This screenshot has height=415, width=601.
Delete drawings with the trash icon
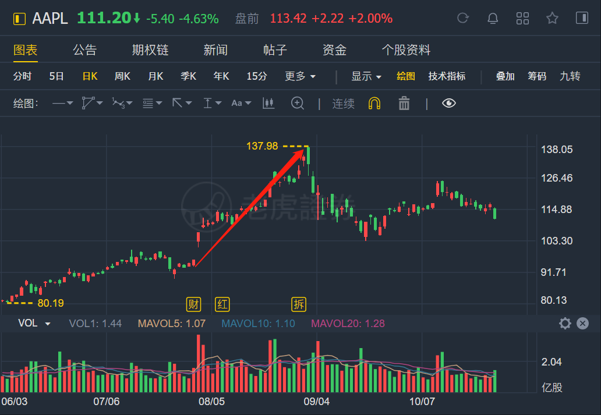404,104
